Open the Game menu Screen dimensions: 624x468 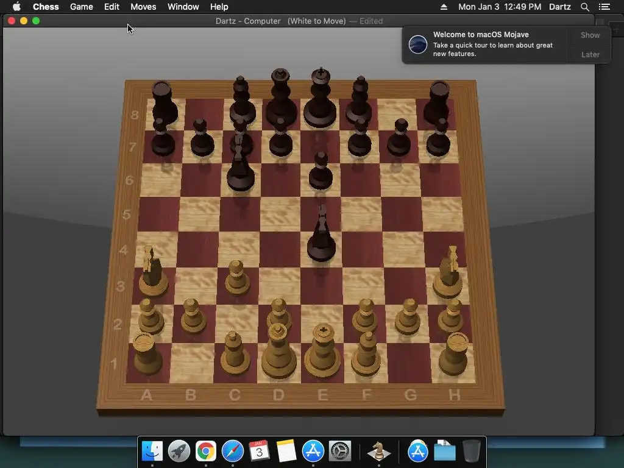81,7
